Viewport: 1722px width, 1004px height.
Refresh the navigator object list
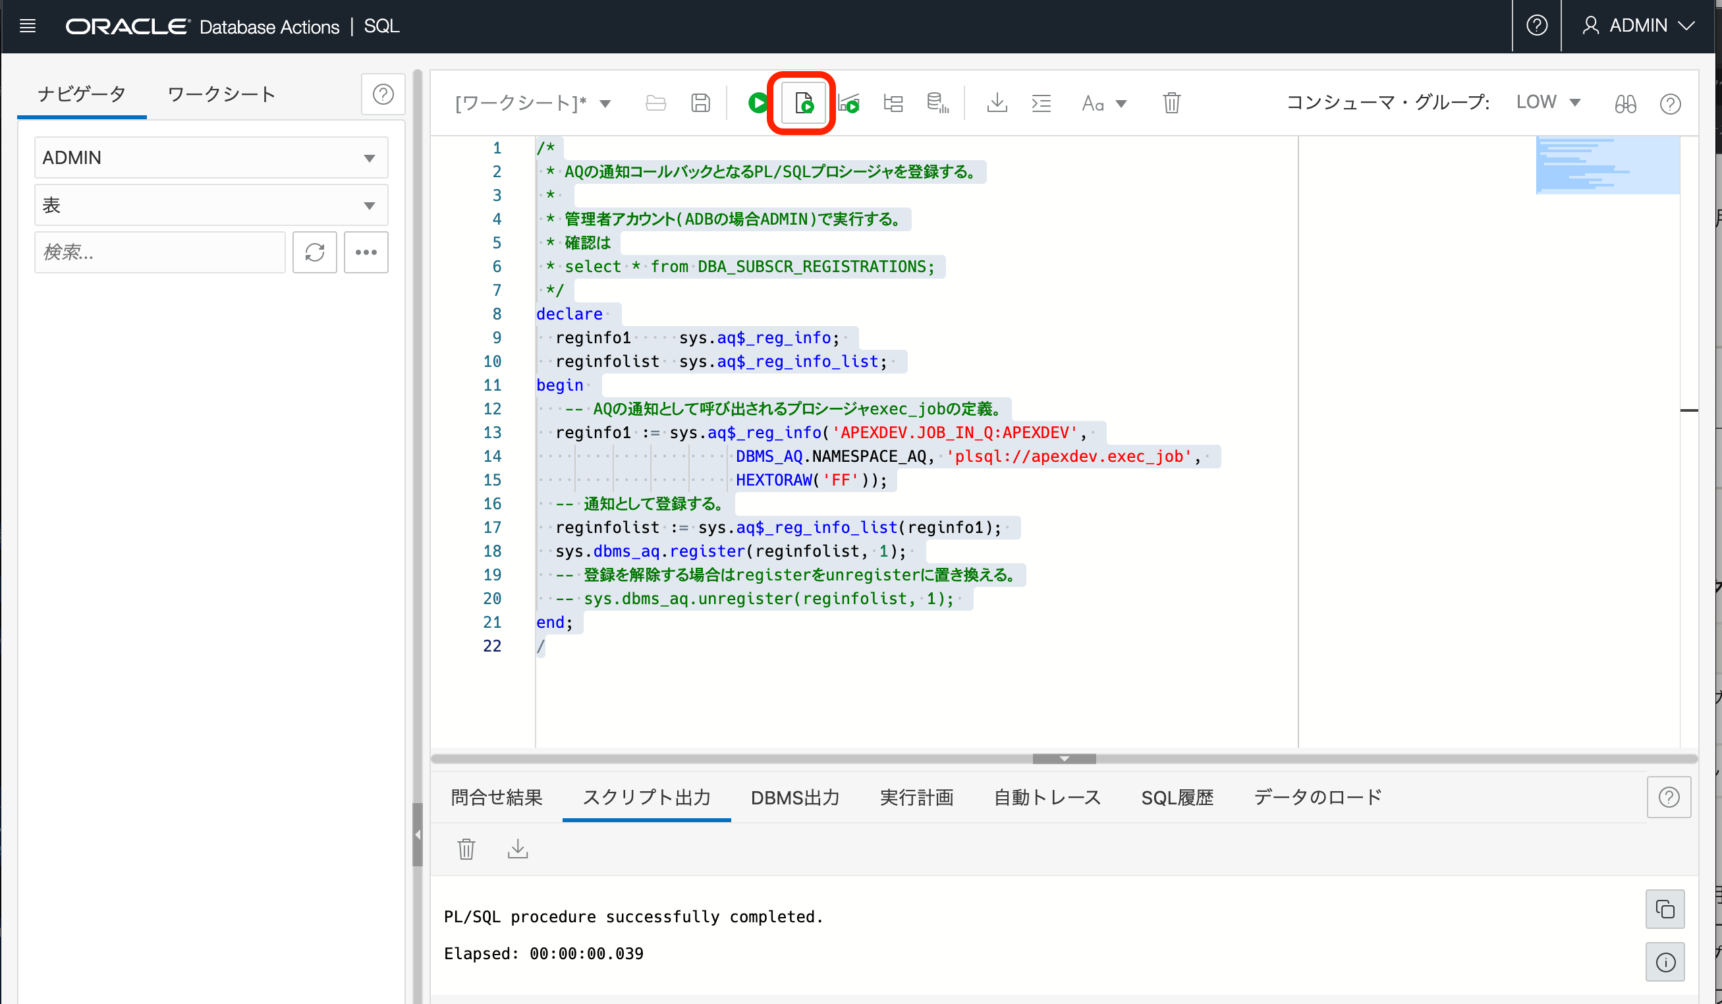[x=314, y=252]
